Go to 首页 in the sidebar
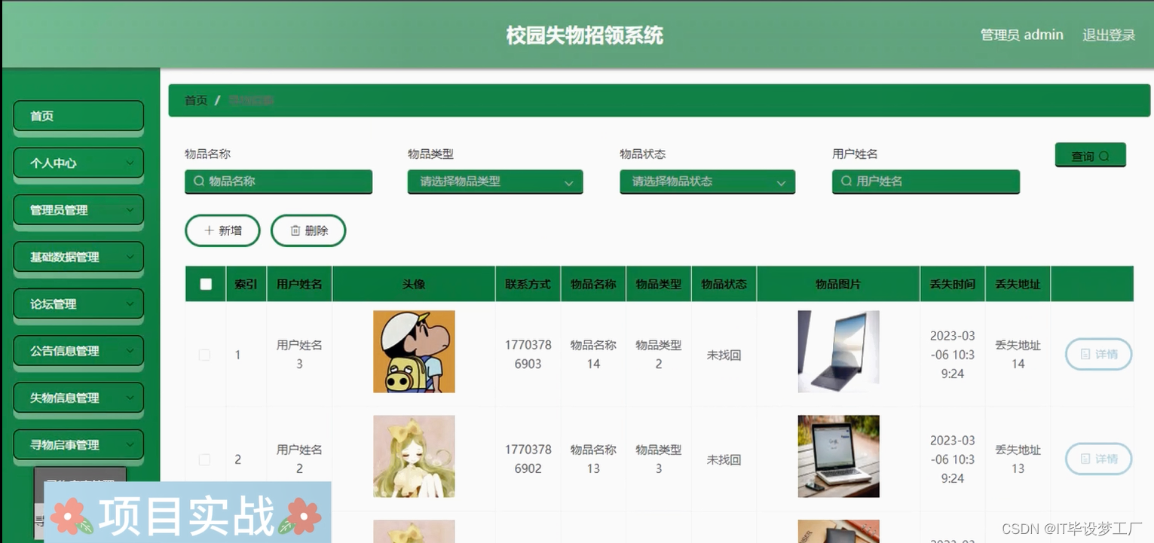The height and width of the screenshot is (543, 1154). 78,116
